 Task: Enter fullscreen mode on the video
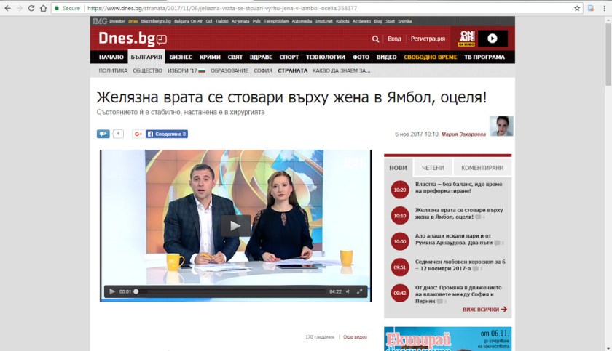(360, 291)
